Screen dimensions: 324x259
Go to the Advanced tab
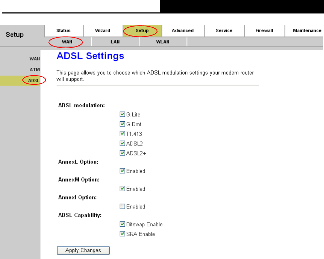coord(183,31)
